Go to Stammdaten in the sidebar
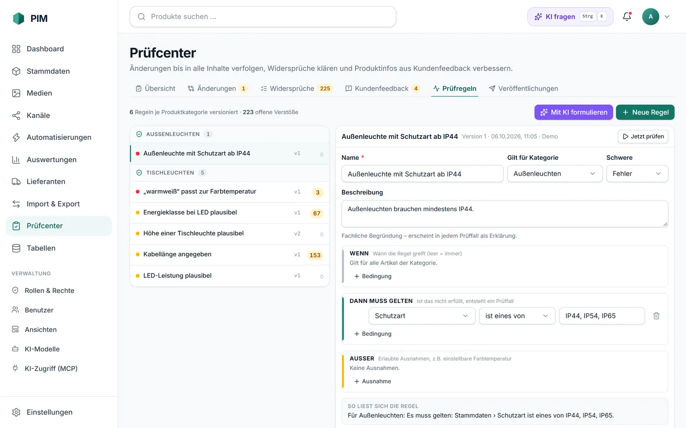Viewport: 686px width, 428px height. [x=59, y=71]
